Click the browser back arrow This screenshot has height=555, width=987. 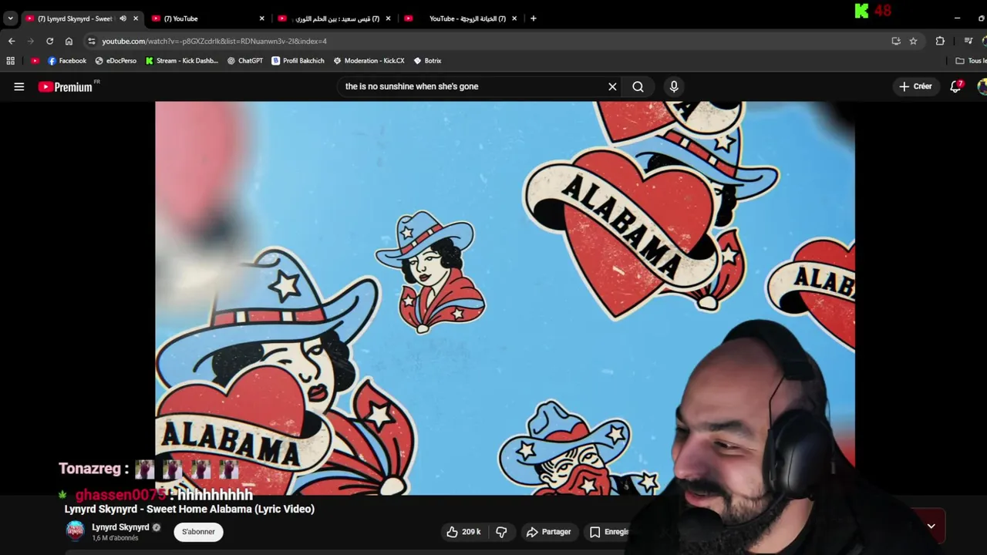click(x=12, y=41)
